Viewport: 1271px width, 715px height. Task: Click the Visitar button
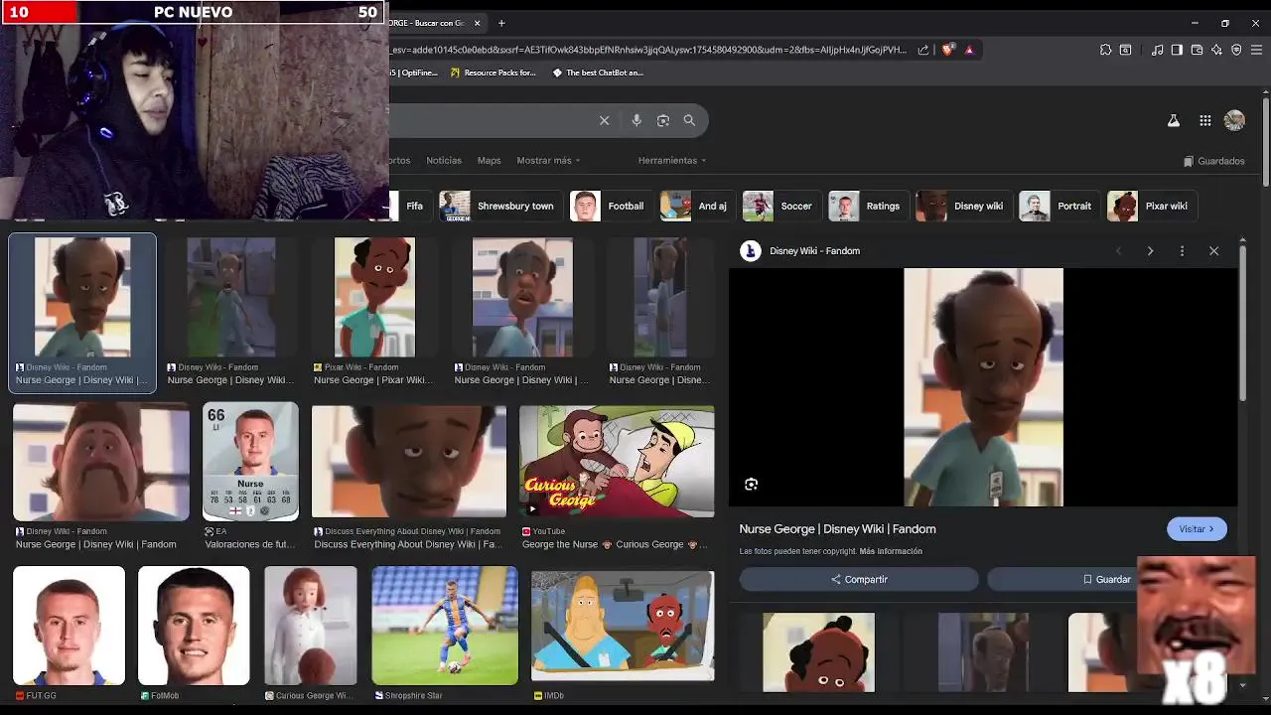[1197, 529]
